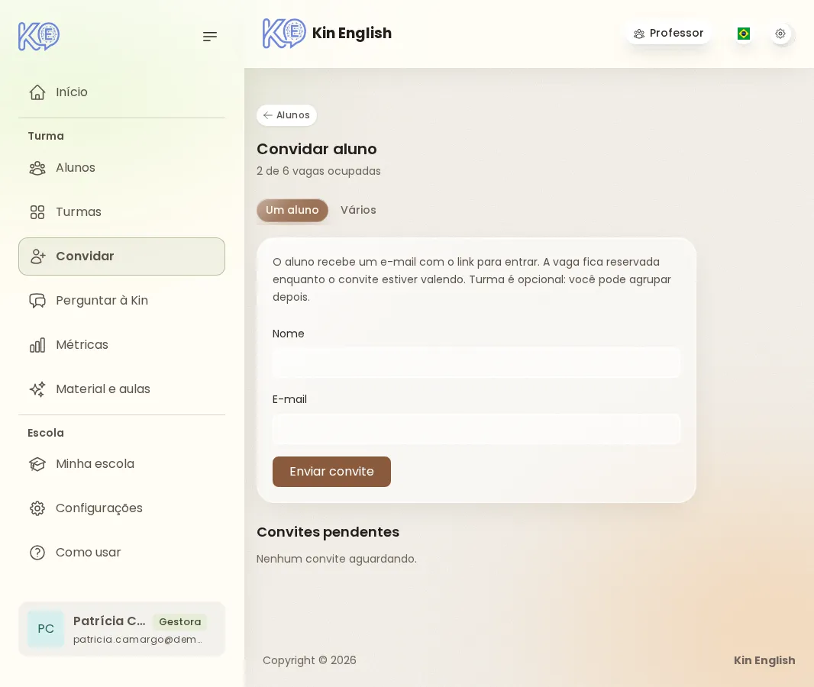
Task: Click the Métricas bar chart icon
Action: [x=37, y=345]
